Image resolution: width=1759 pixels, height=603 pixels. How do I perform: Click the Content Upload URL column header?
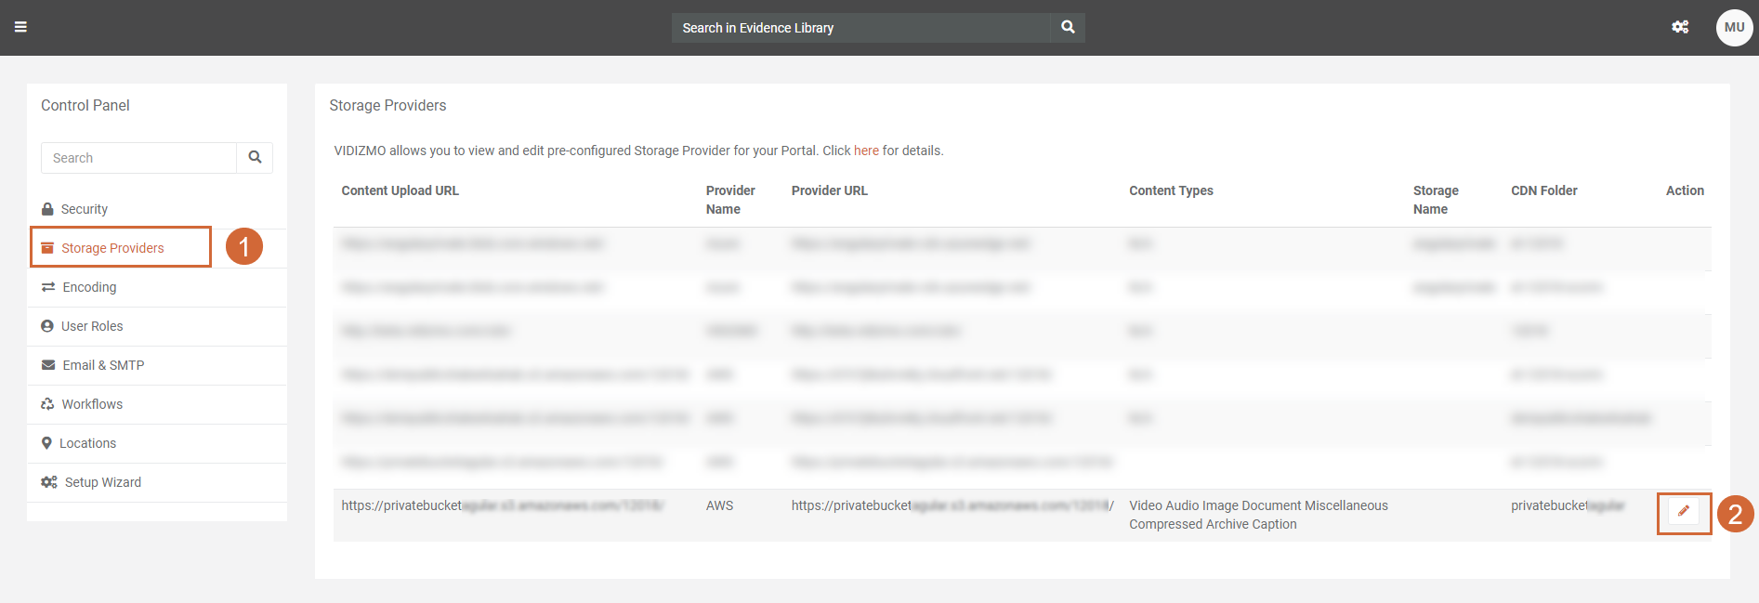400,190
